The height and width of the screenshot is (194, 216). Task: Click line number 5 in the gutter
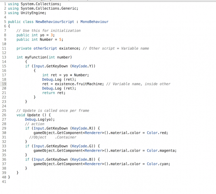tap(5, 22)
